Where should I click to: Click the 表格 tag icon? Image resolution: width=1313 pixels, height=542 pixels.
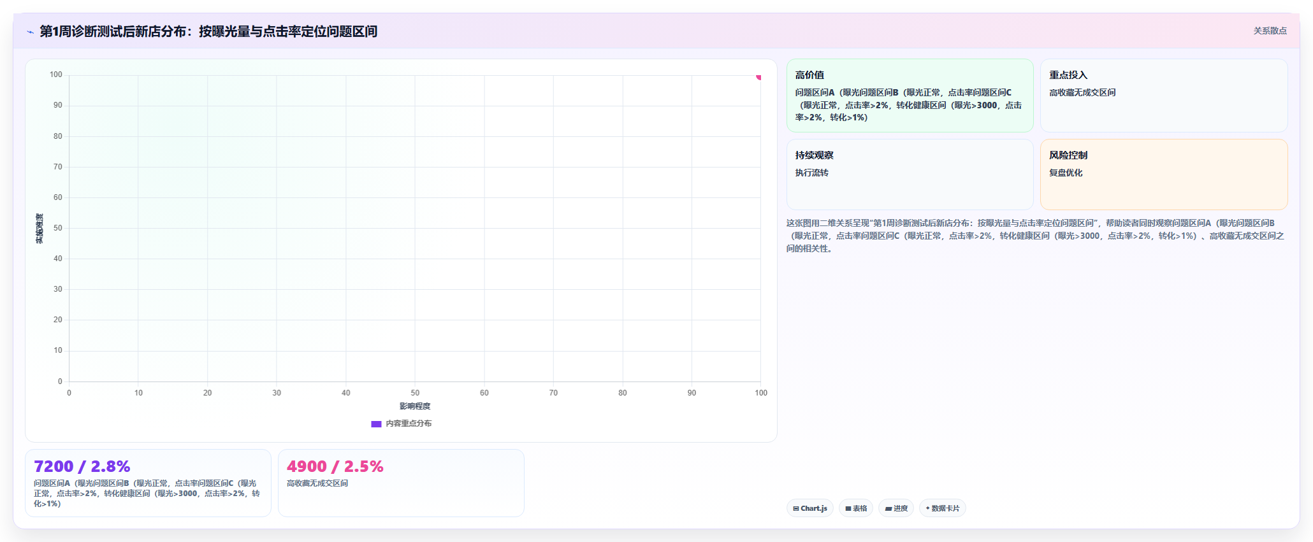coord(848,508)
